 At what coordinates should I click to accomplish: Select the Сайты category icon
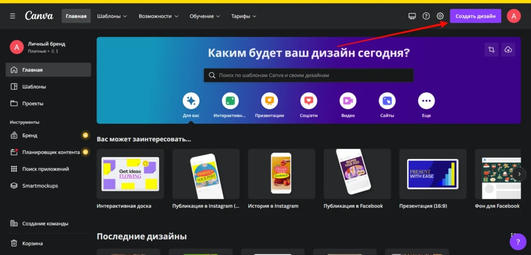(387, 101)
